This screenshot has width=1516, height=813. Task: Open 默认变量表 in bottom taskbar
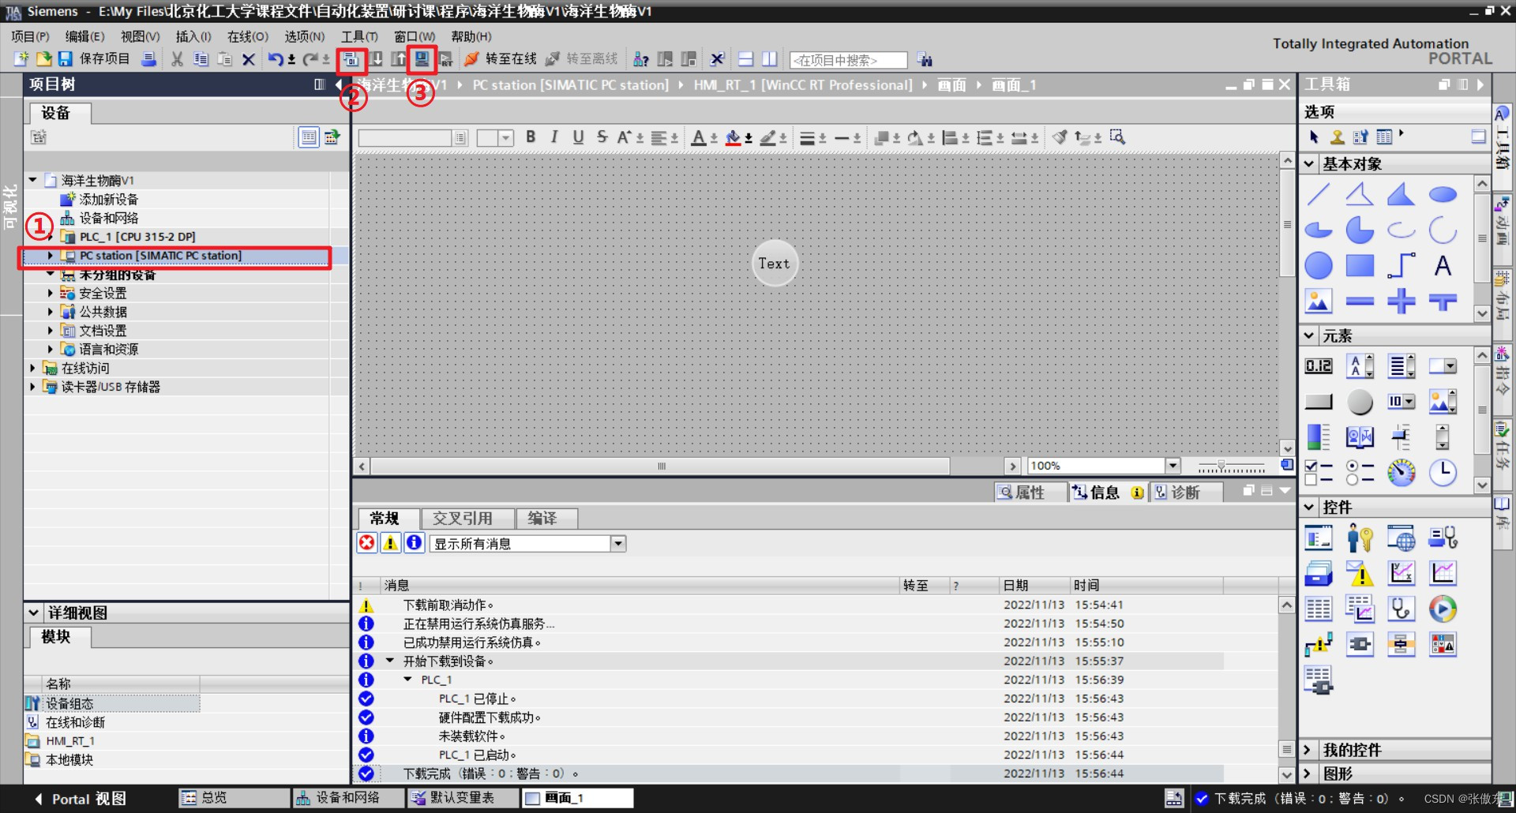[x=463, y=798]
